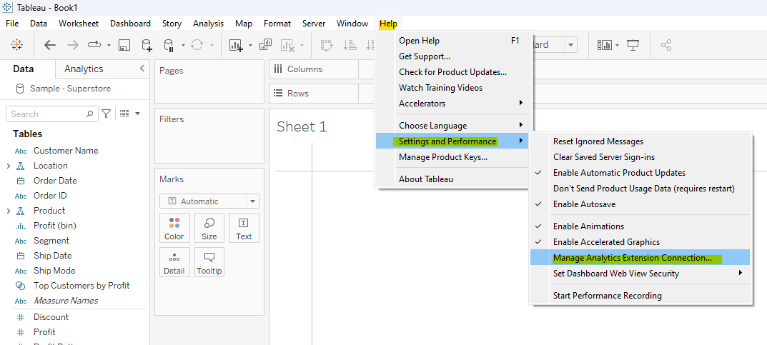The width and height of the screenshot is (767, 345).
Task: Click the filter icon beside Search
Action: pos(107,114)
